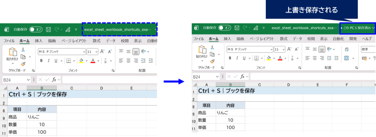
Task: Click the Merge and Center icon in the right Excel window
Action: point(346,58)
